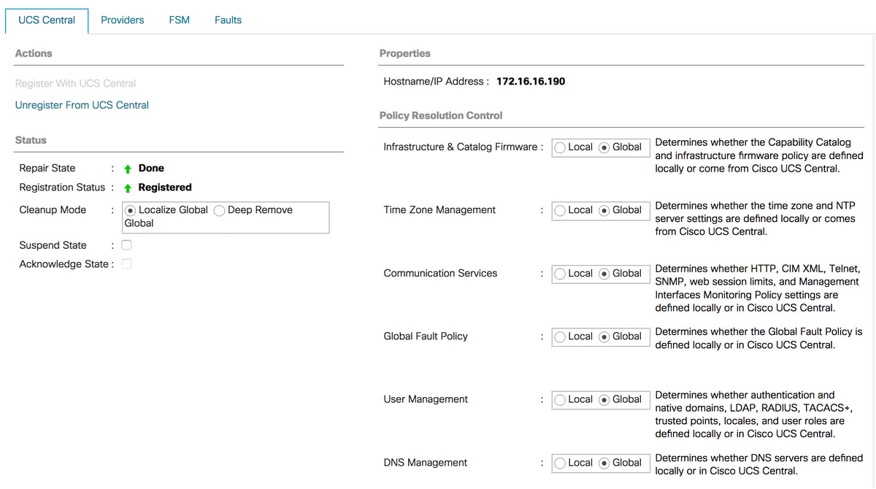Set Communication Services to Global
The width and height of the screenshot is (876, 489).
click(604, 274)
